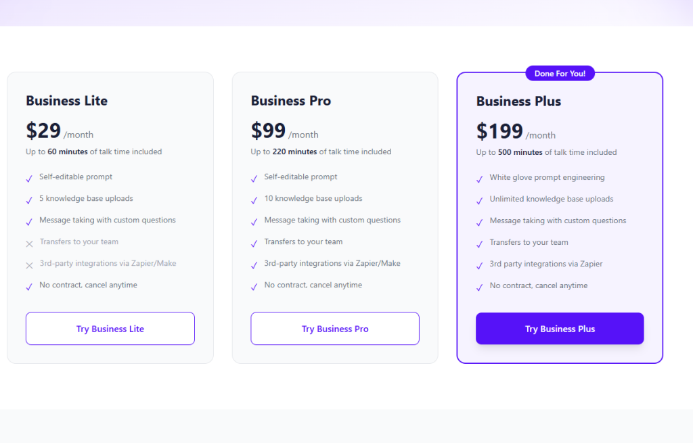
Task: Click checkmark beside White glove prompt engineering
Action: click(479, 179)
